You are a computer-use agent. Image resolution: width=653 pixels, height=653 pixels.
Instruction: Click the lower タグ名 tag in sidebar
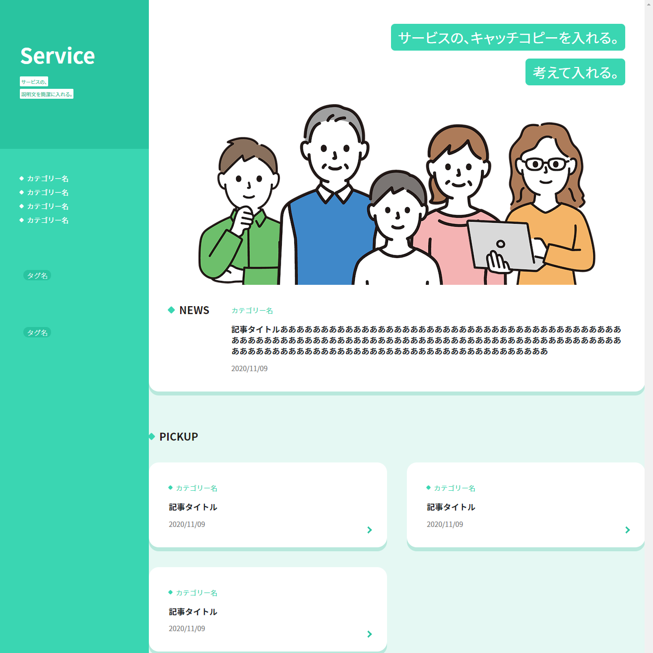[x=37, y=332]
